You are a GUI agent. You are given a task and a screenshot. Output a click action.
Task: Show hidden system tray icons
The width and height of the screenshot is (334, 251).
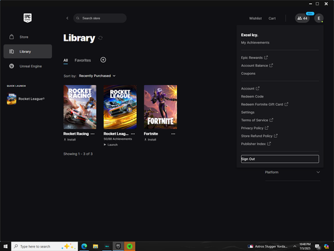295,246
